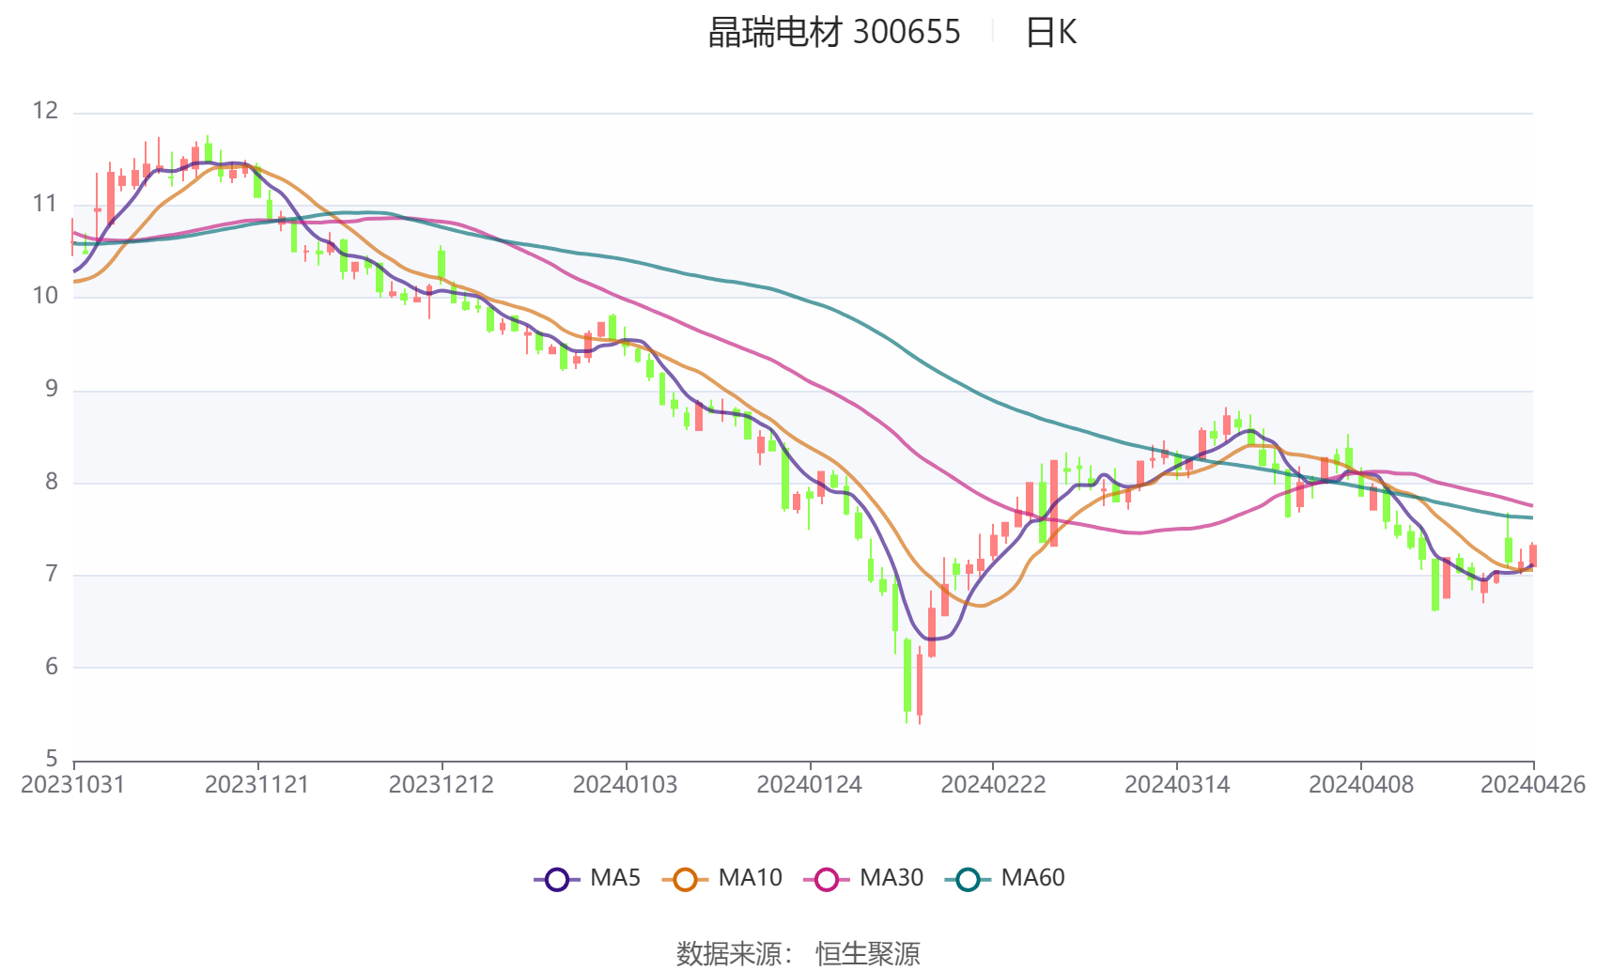The height and width of the screenshot is (971, 1597).
Task: Click data source text 数据来源: 恒生聚源
Action: (798, 954)
